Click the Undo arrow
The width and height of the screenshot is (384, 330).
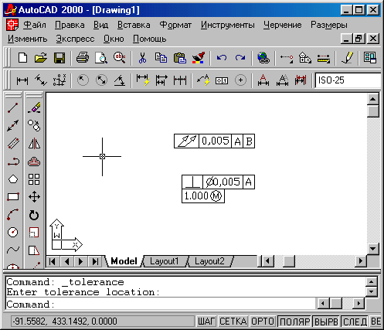tap(222, 58)
